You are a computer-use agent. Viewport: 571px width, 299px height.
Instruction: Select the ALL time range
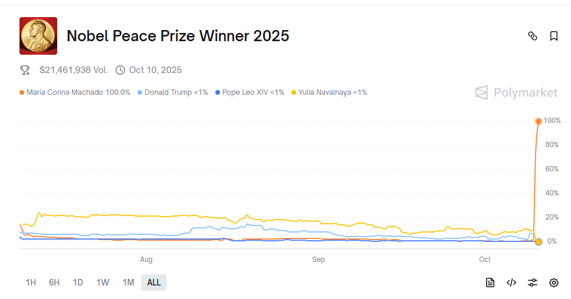pyautogui.click(x=154, y=283)
